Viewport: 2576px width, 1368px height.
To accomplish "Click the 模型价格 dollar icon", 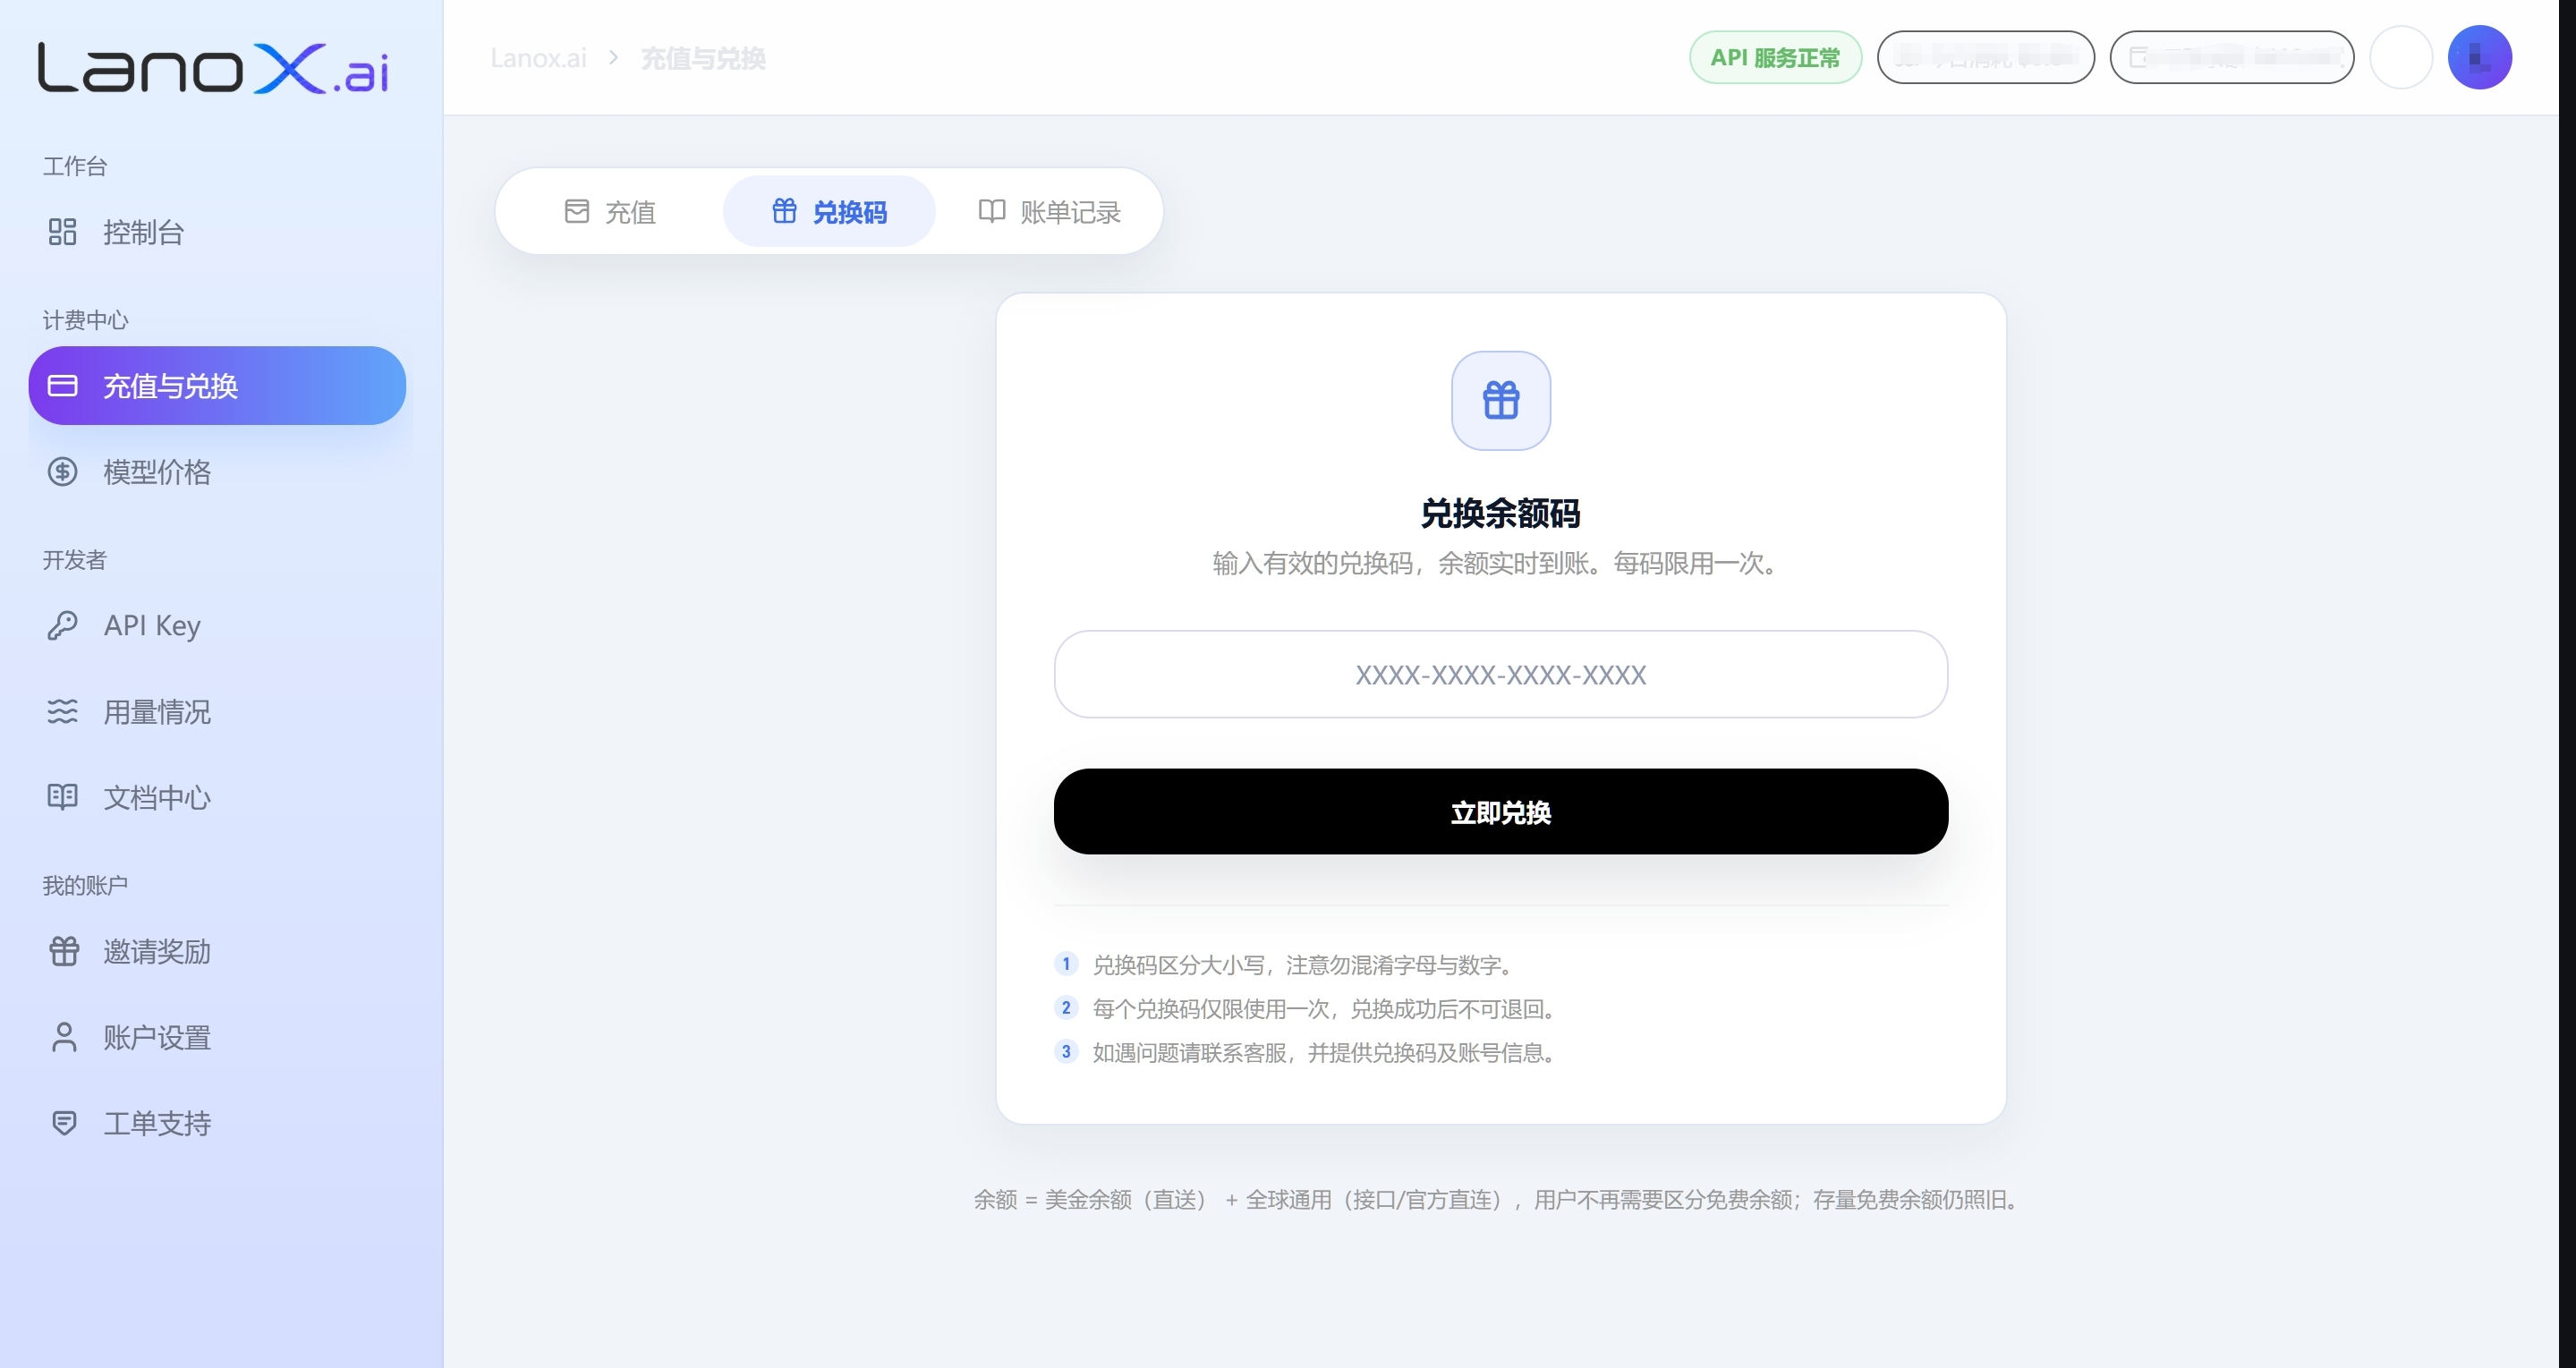I will pyautogui.click(x=62, y=472).
